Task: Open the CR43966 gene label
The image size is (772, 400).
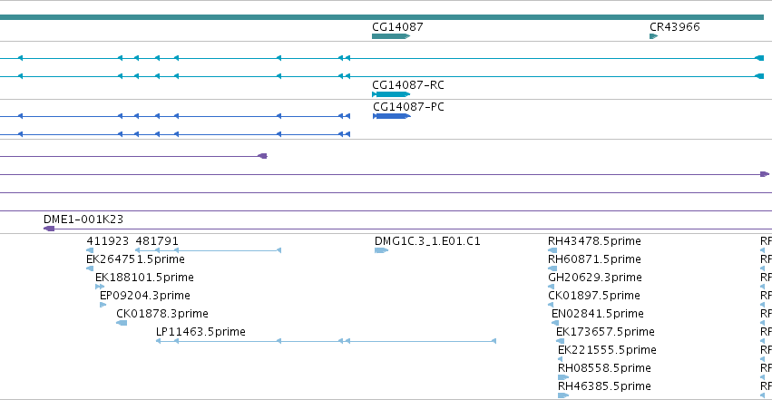Action: click(675, 27)
